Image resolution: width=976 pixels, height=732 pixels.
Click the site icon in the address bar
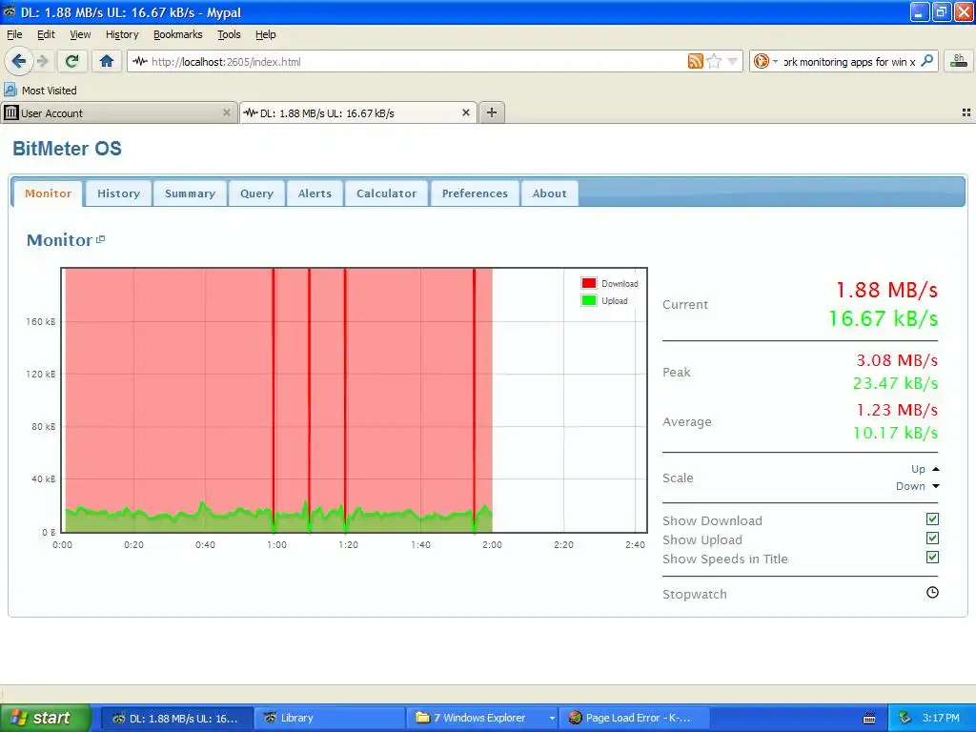point(140,61)
